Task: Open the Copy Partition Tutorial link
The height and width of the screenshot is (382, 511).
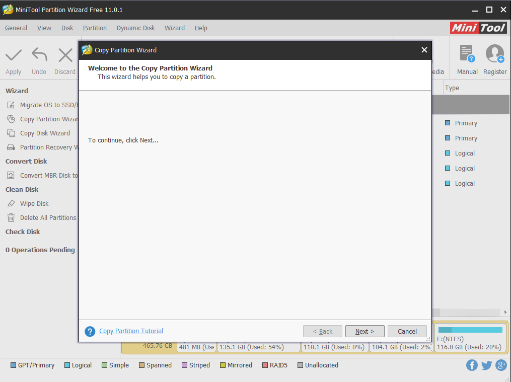Action: click(x=131, y=331)
